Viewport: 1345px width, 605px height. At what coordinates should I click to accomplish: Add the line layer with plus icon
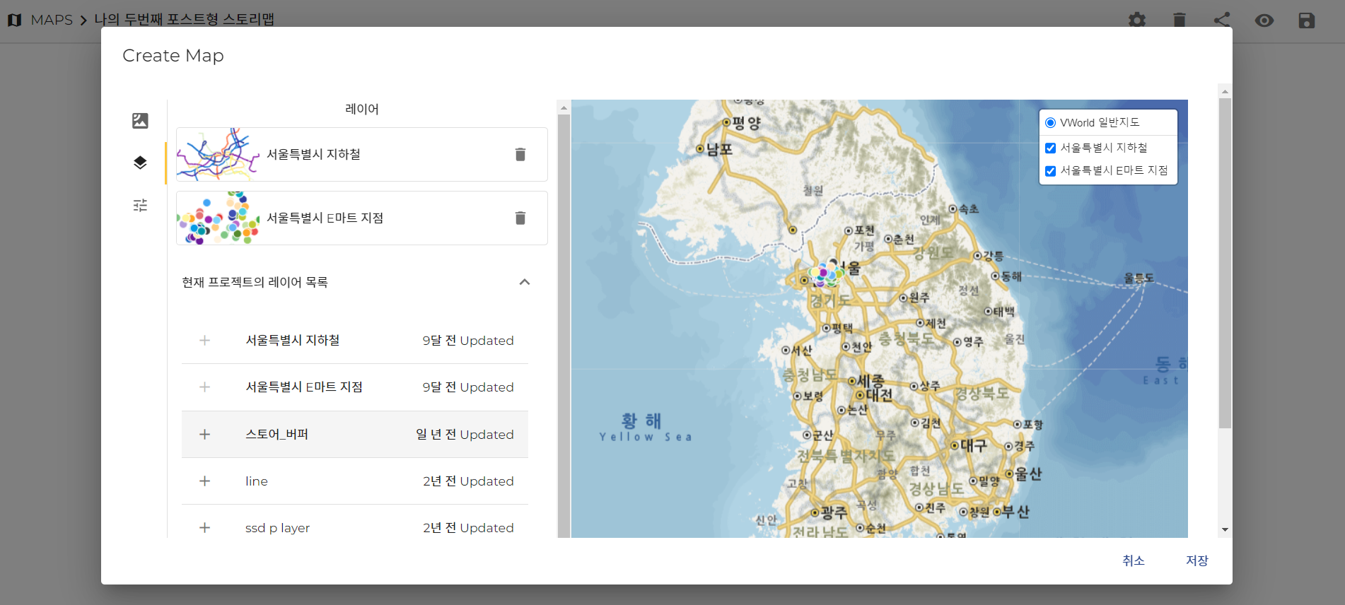(x=204, y=481)
